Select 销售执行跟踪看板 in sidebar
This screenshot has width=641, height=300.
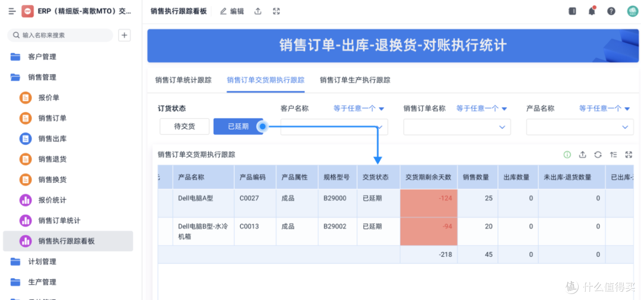point(68,241)
